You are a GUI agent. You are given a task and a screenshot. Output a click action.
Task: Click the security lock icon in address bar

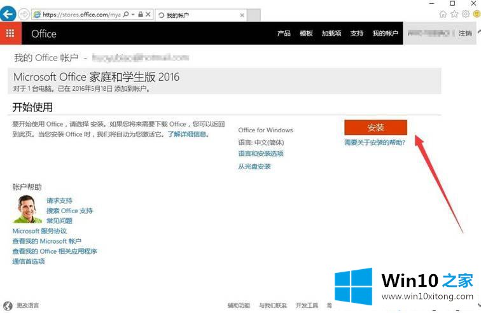(x=141, y=15)
